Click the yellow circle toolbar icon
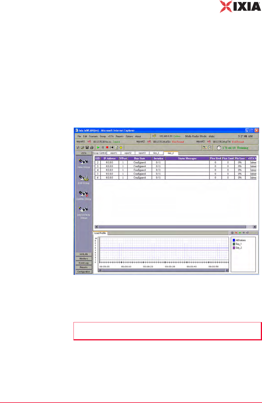Image resolution: width=262 pixels, height=403 pixels. click(121, 148)
